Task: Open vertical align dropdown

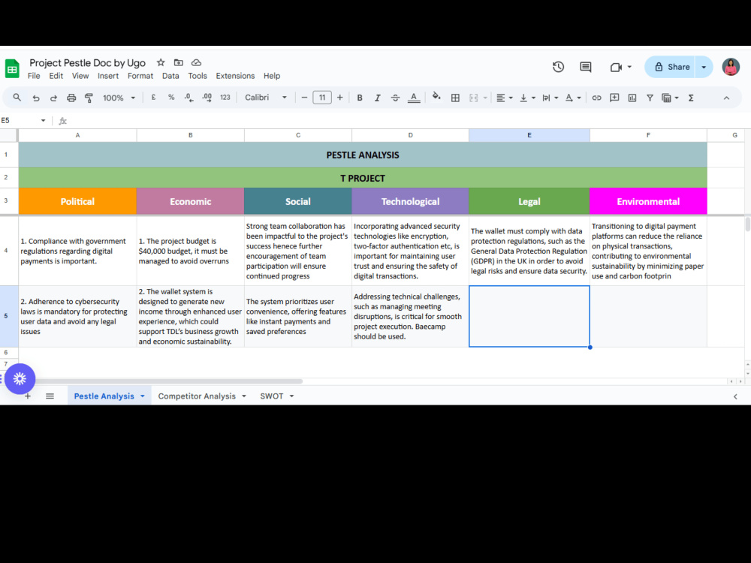Action: (x=527, y=98)
